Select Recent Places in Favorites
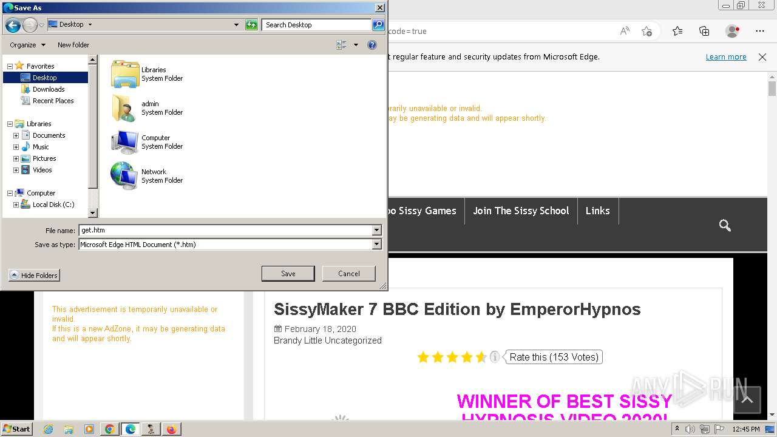Screen dimensions: 777x437 pyautogui.click(x=53, y=101)
